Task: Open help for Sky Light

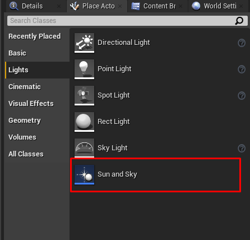Action: click(242, 149)
